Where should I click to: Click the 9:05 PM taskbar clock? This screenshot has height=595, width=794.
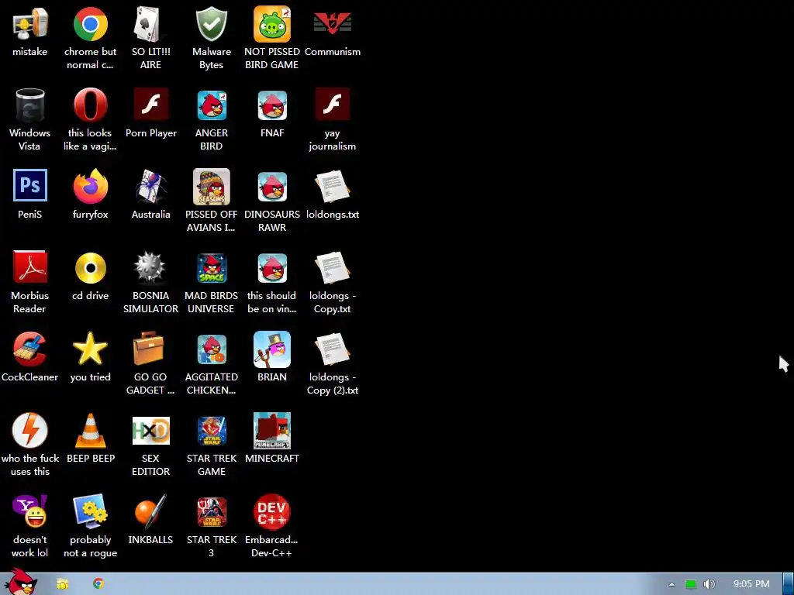tap(751, 584)
